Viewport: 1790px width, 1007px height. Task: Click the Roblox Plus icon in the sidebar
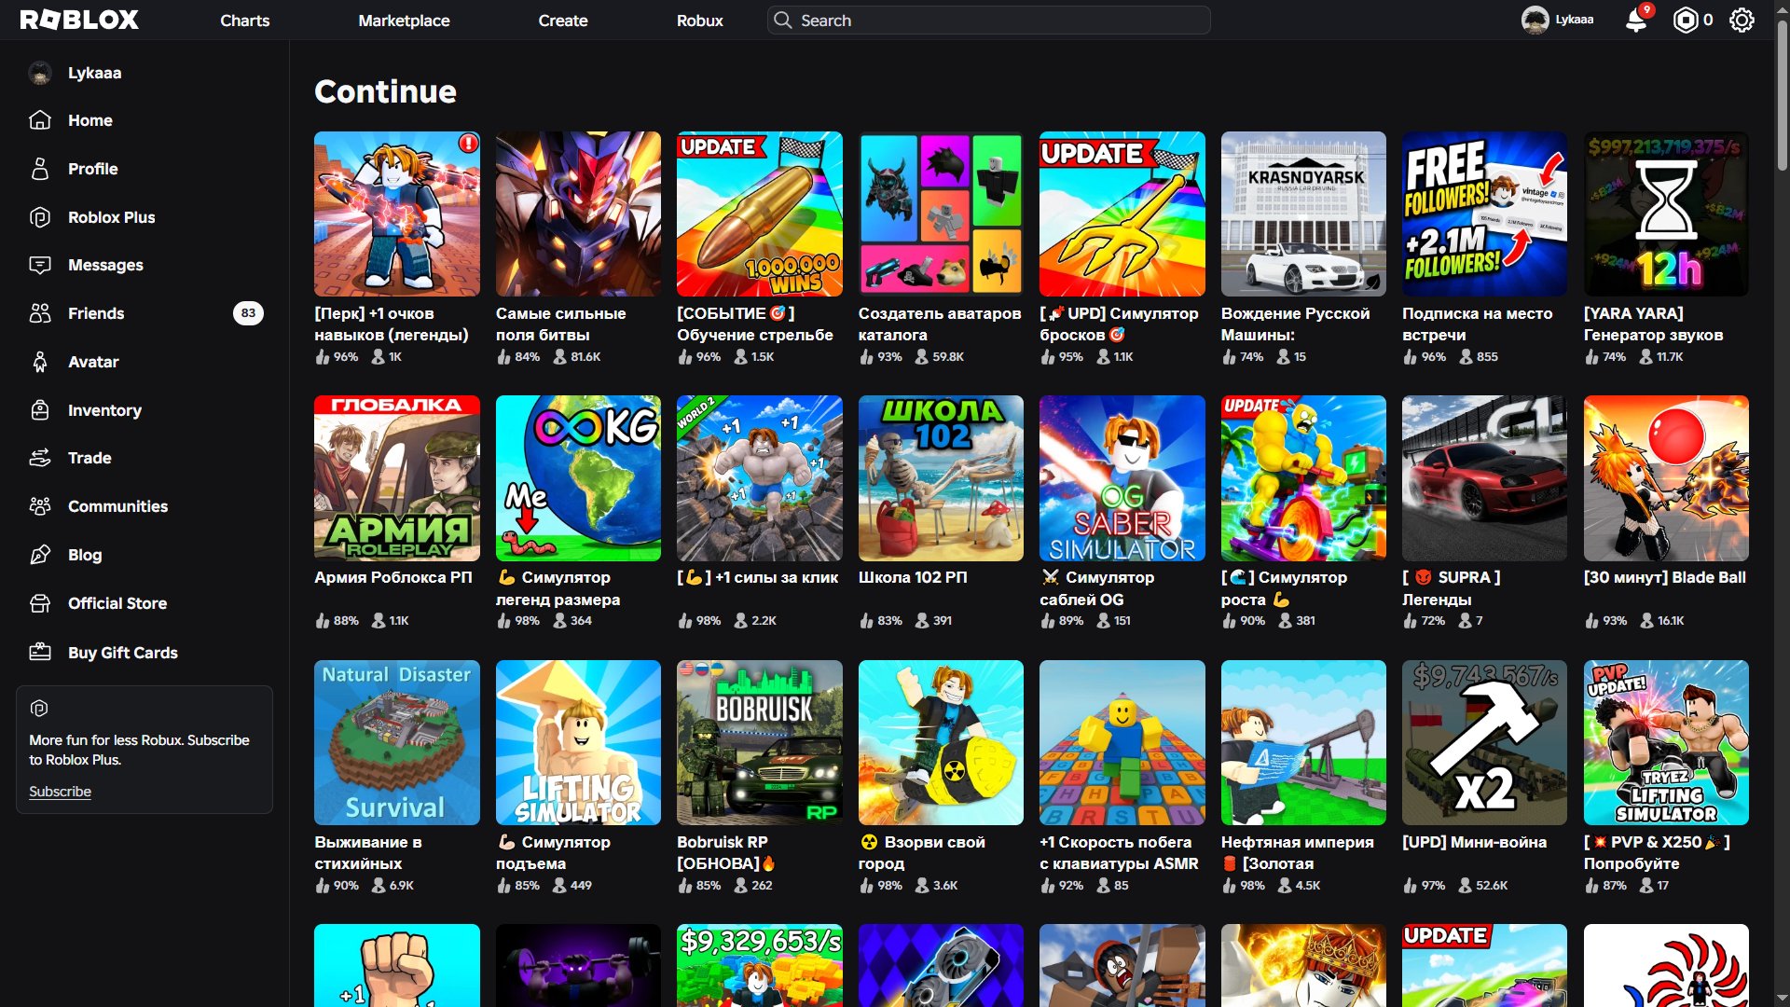tap(40, 217)
